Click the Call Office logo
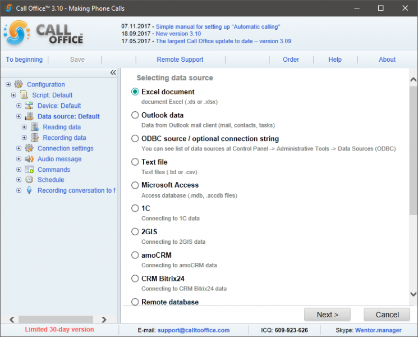 point(43,33)
